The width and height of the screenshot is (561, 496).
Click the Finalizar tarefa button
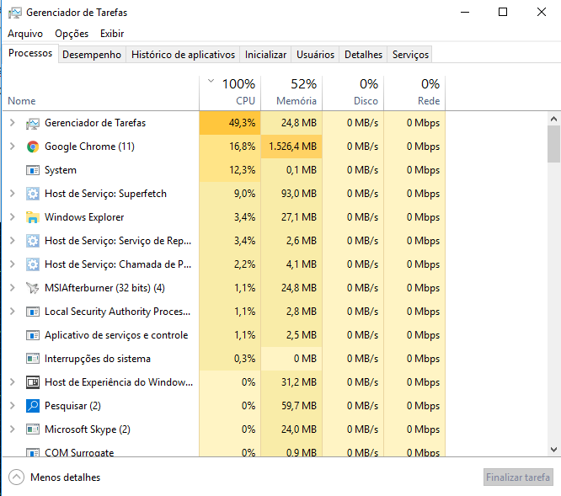click(518, 477)
